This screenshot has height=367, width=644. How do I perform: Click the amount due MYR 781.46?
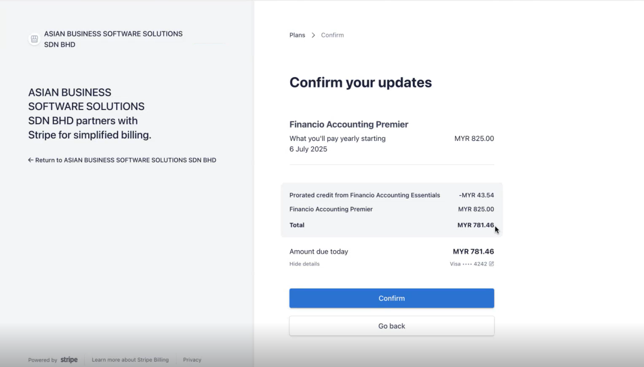pyautogui.click(x=473, y=251)
